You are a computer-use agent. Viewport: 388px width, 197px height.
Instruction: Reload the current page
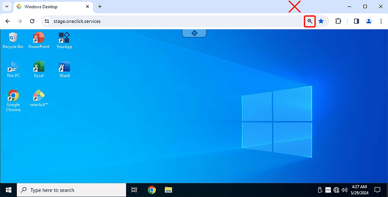click(32, 21)
